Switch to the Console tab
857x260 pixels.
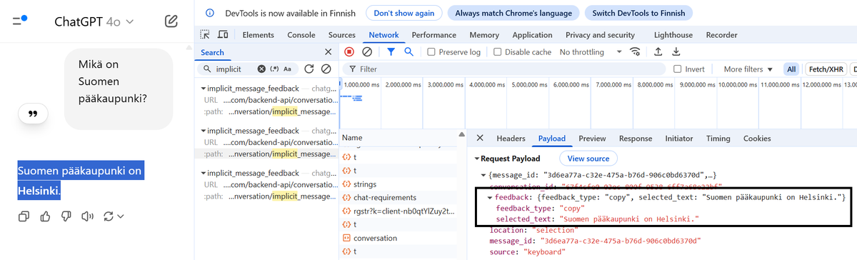(x=301, y=35)
